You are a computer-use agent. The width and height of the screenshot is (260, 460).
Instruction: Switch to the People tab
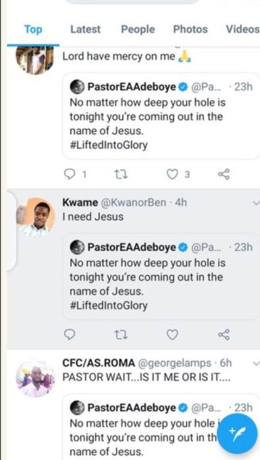(138, 30)
